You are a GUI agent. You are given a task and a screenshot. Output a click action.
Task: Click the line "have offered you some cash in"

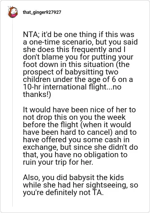(76, 140)
